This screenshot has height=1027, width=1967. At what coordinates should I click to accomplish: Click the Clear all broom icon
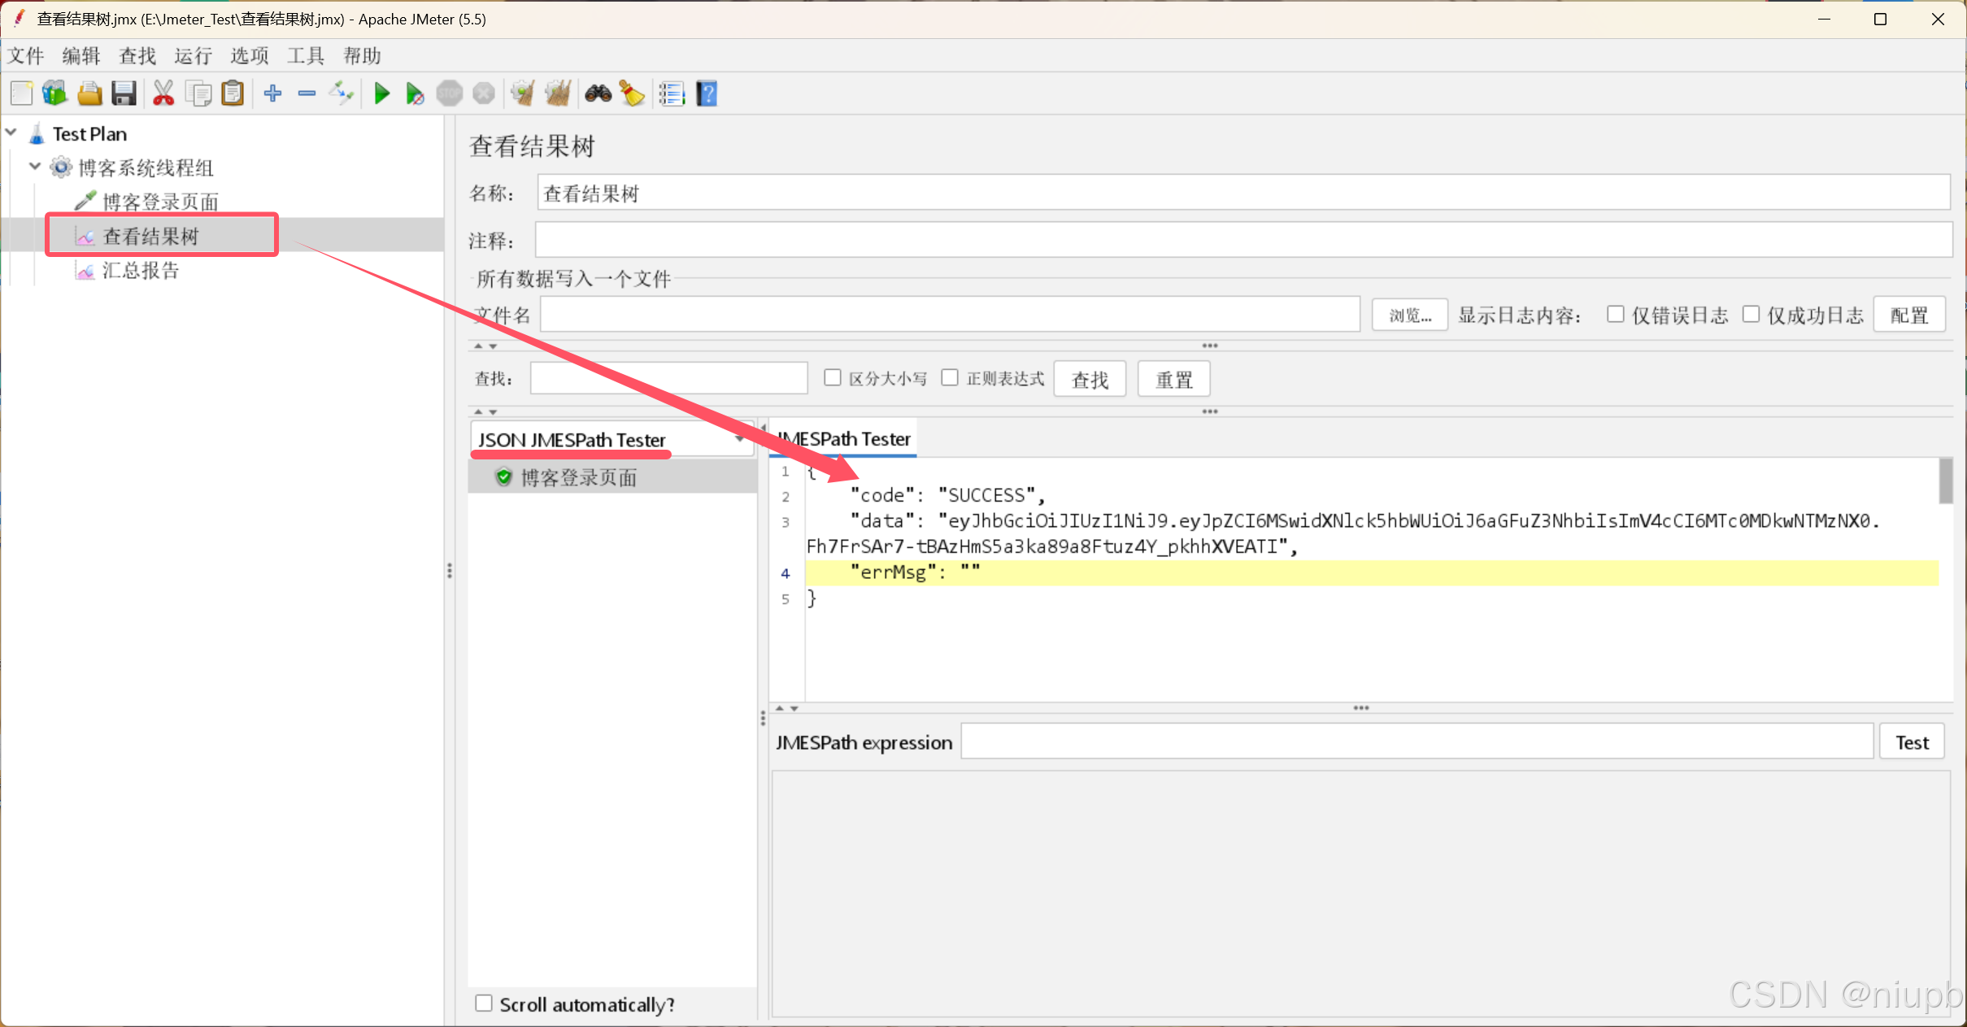(558, 94)
